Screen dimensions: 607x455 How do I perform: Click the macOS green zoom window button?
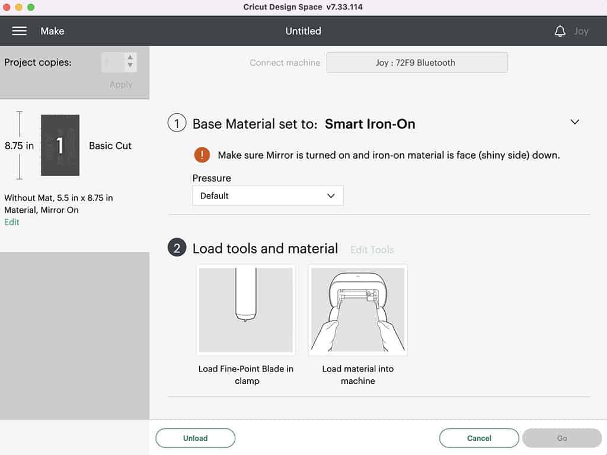pyautogui.click(x=31, y=7)
